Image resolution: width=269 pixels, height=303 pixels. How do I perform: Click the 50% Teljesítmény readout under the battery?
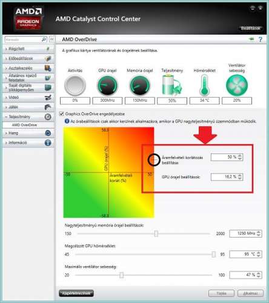(x=172, y=101)
